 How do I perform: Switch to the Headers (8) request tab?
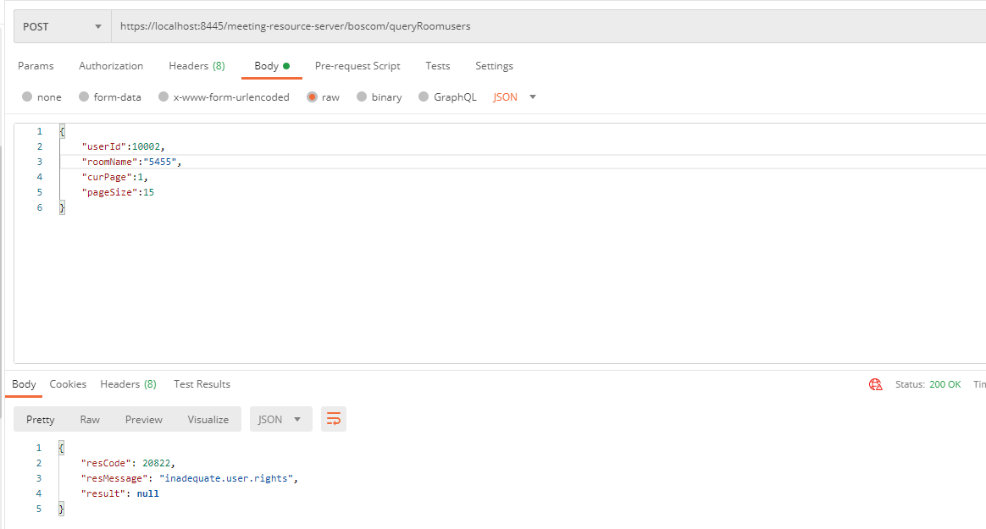point(197,65)
